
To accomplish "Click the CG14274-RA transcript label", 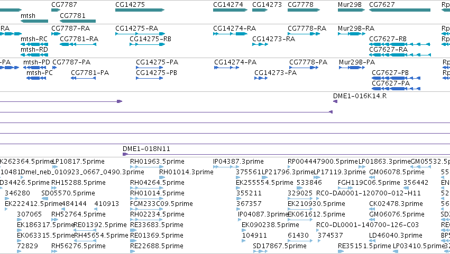I will [x=234, y=29].
